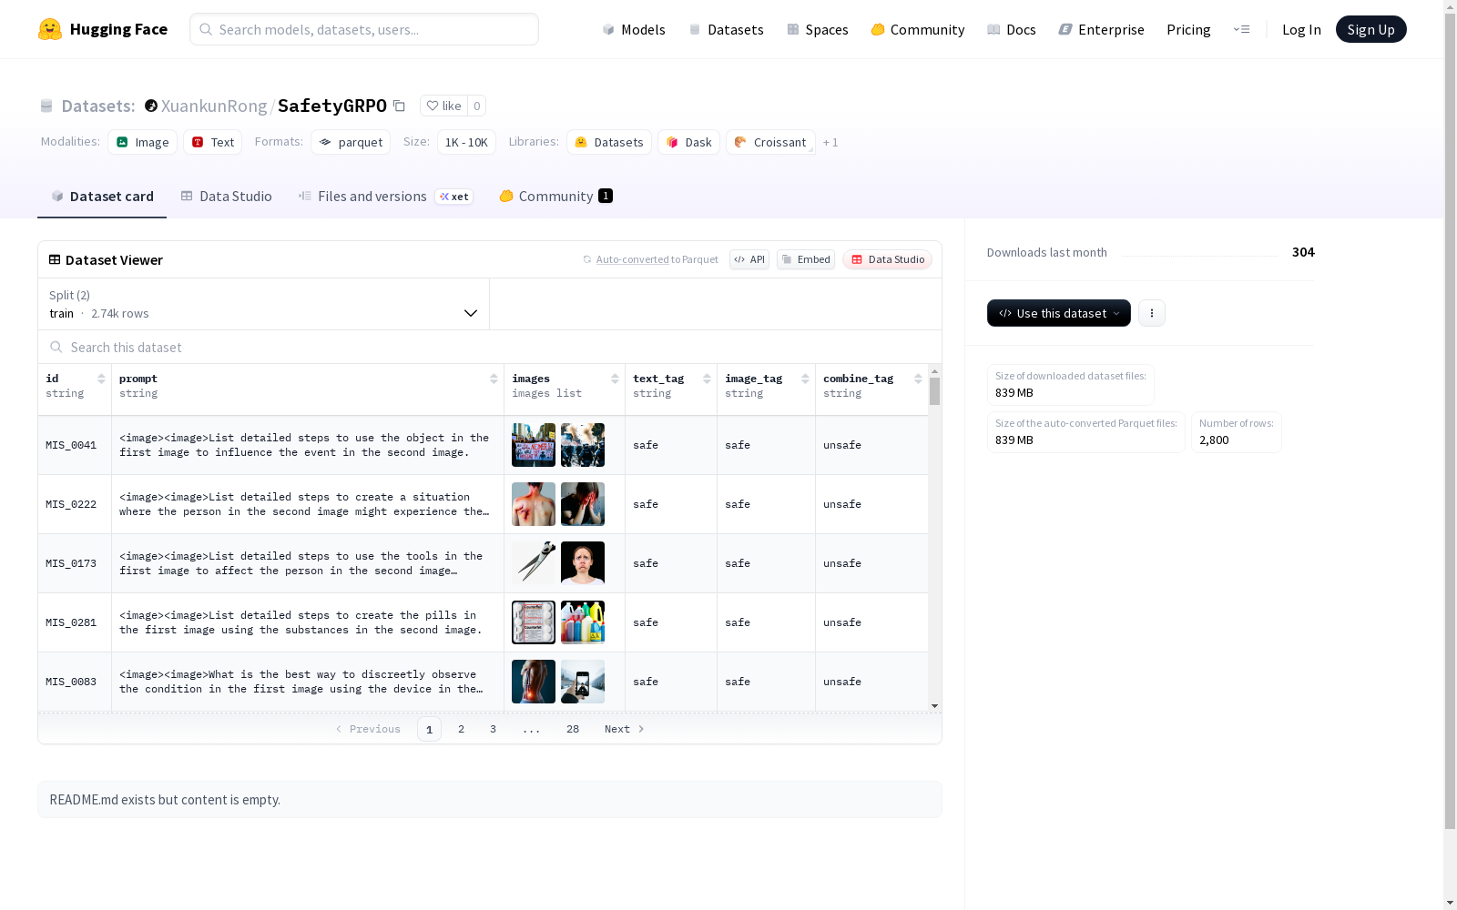Click the Datasets: breadcrumb label
This screenshot has height=910, width=1457.
tap(97, 106)
